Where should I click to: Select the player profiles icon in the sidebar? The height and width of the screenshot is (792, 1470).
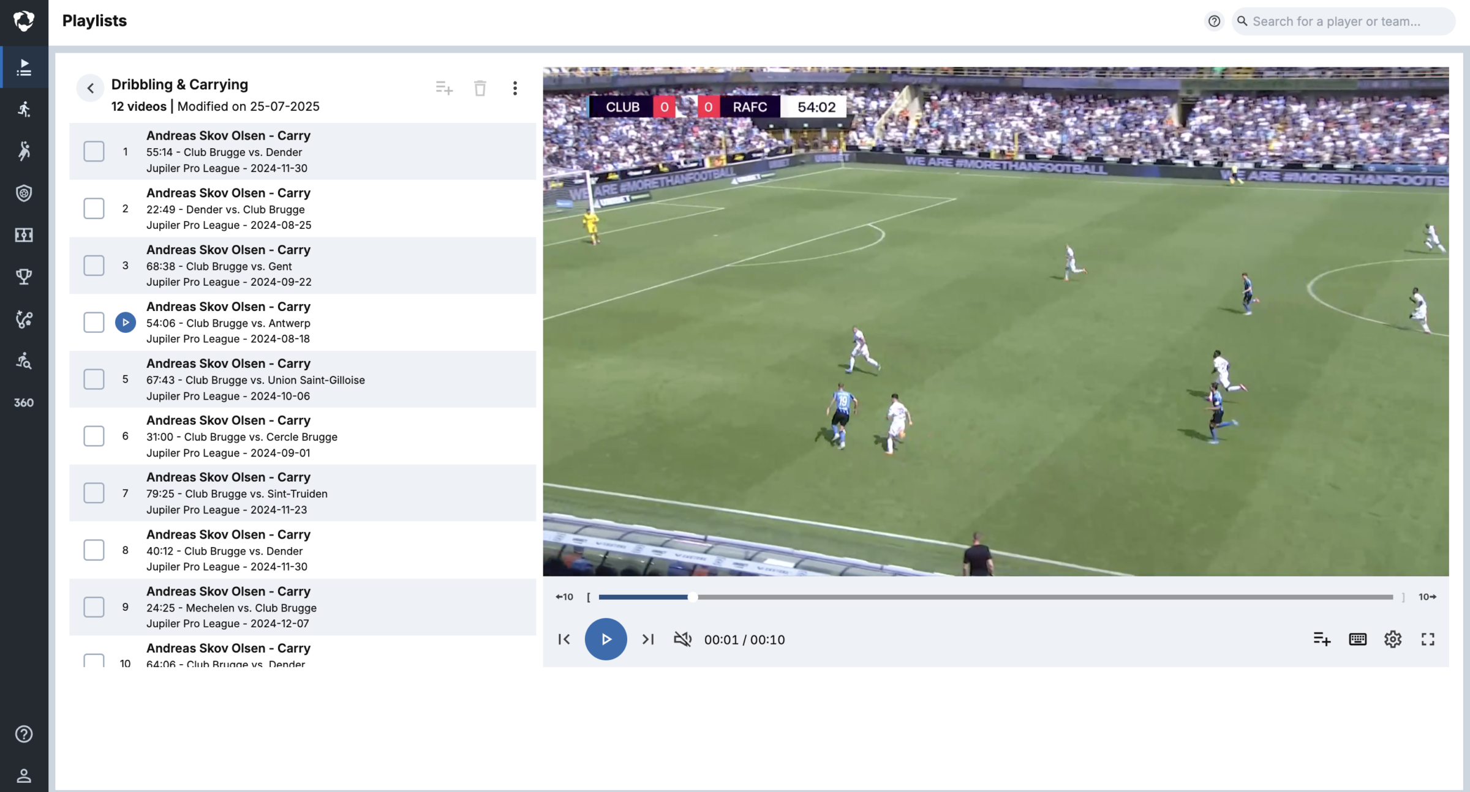click(x=24, y=109)
